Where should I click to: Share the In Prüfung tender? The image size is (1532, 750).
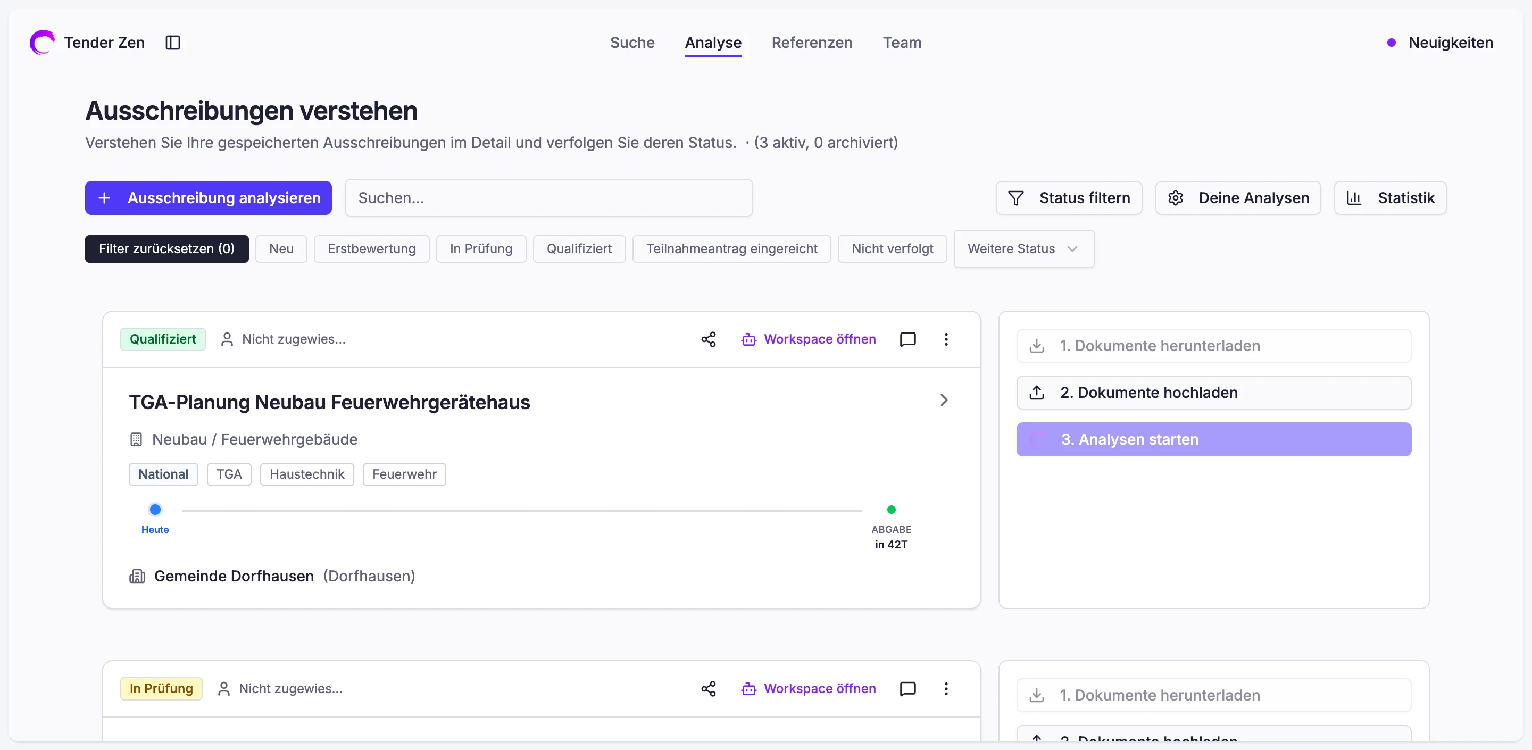click(709, 688)
